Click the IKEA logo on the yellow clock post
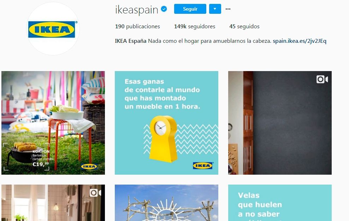This screenshot has height=221, width=349. [x=203, y=165]
